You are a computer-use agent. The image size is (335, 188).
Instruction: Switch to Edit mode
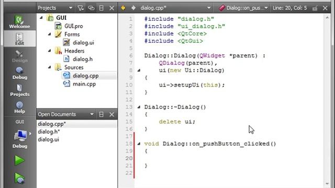click(x=20, y=39)
